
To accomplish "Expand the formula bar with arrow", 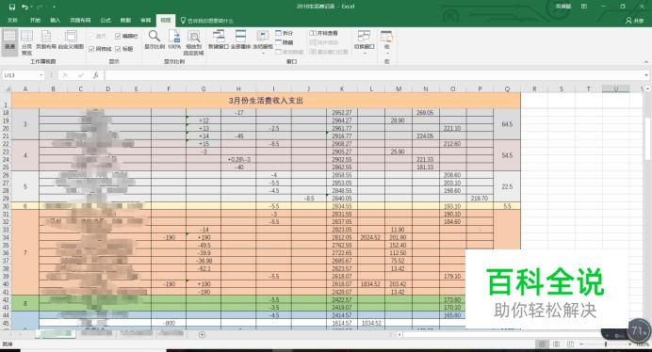I will 646,75.
